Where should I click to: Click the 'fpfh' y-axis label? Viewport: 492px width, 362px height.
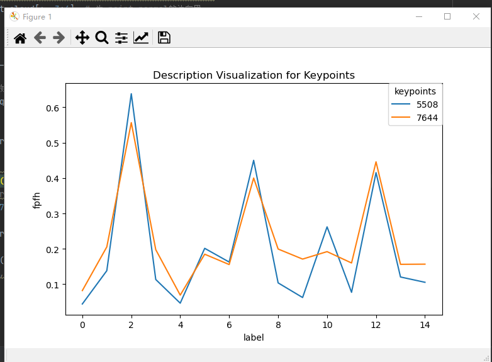pyautogui.click(x=36, y=201)
